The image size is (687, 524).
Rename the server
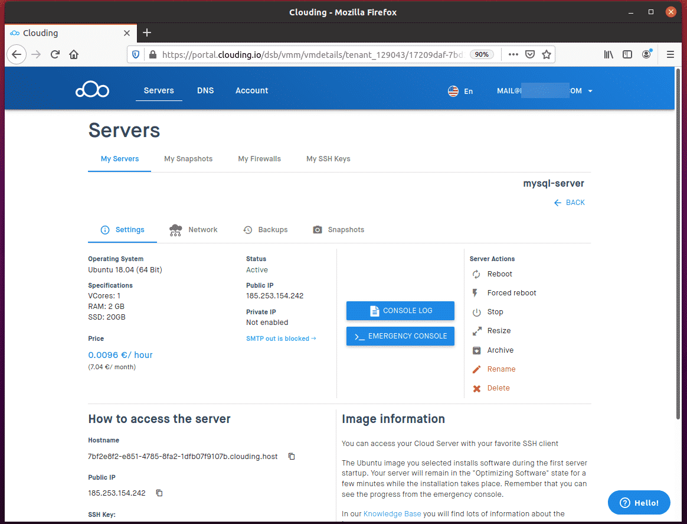(x=500, y=369)
